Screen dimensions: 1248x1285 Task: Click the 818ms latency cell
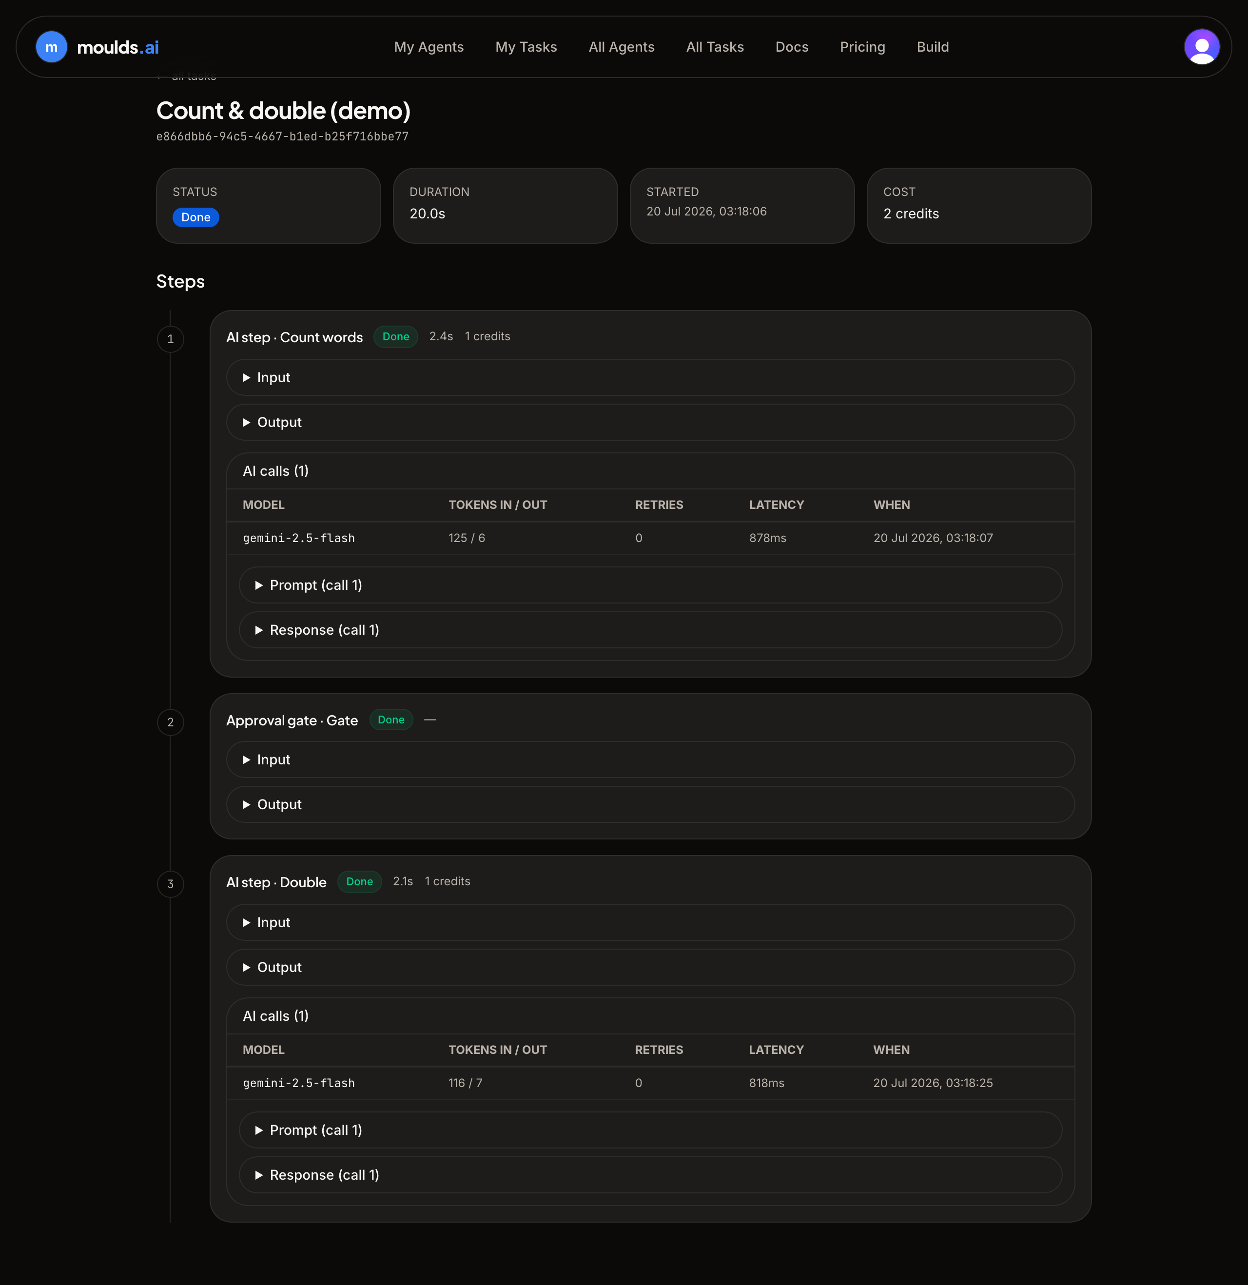pos(767,1083)
